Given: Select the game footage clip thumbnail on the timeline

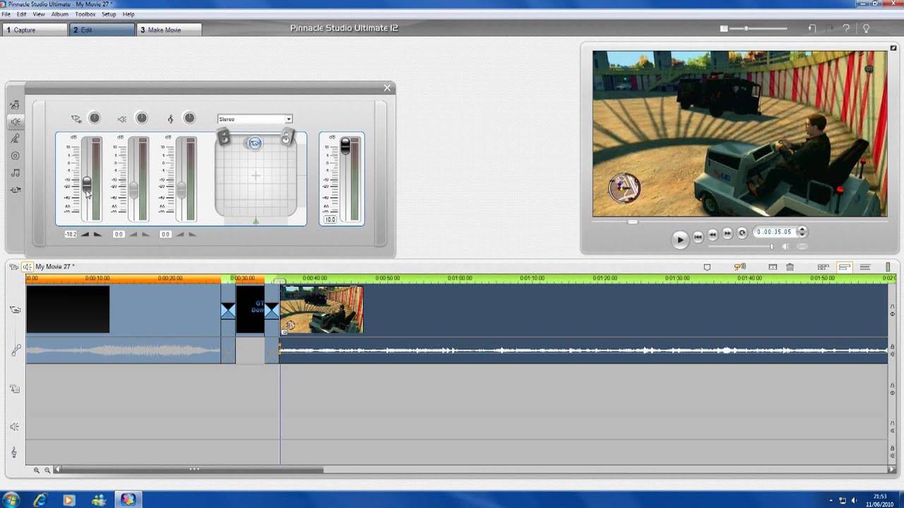Looking at the screenshot, I should (x=321, y=309).
